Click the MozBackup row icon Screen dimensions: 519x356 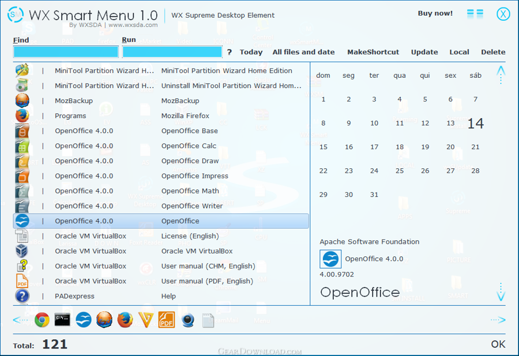point(22,100)
